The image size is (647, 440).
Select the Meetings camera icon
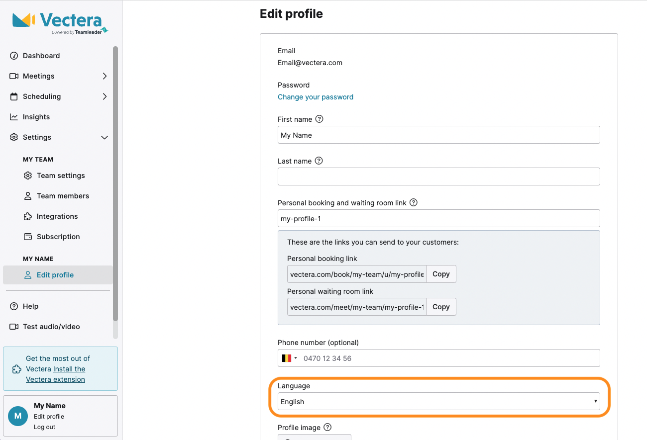coord(14,76)
